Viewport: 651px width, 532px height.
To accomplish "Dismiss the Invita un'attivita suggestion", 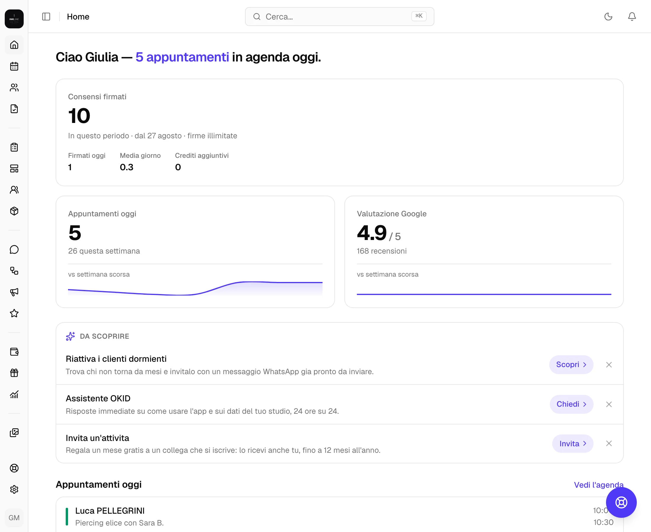I will coord(609,443).
